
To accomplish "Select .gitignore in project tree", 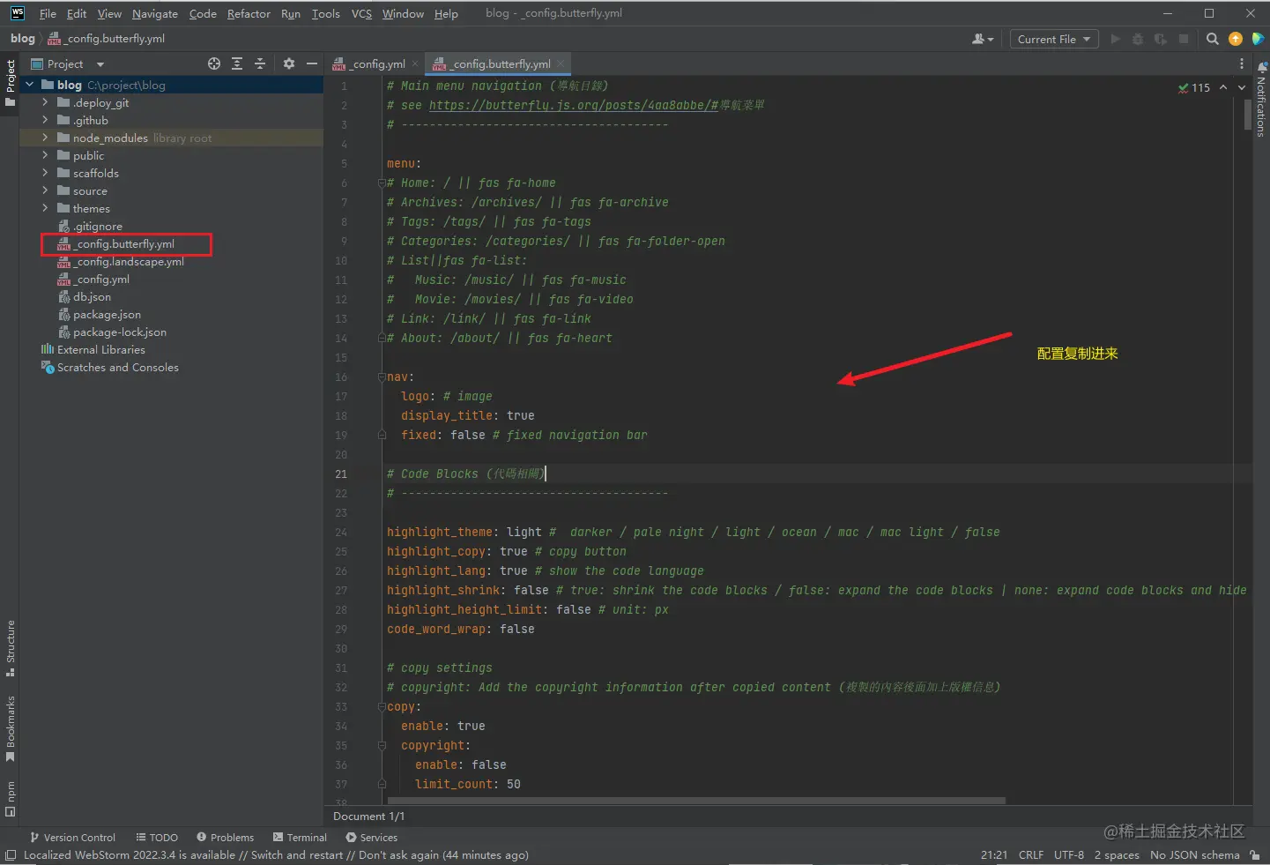I will pyautogui.click(x=90, y=226).
